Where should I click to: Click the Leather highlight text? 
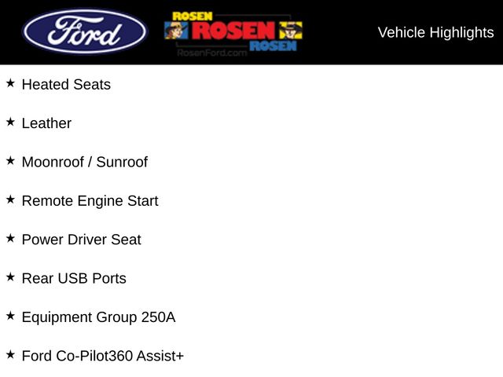coord(46,123)
